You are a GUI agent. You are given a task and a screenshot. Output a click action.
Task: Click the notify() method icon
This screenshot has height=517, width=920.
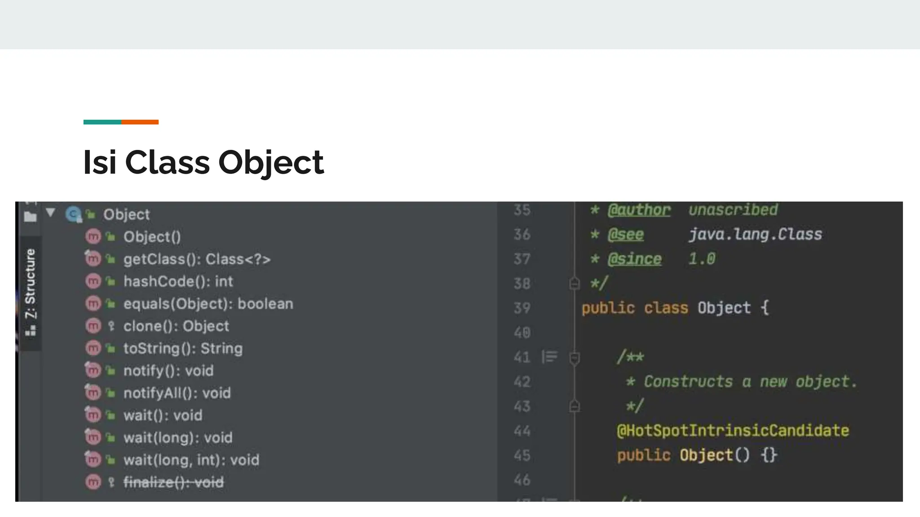93,371
